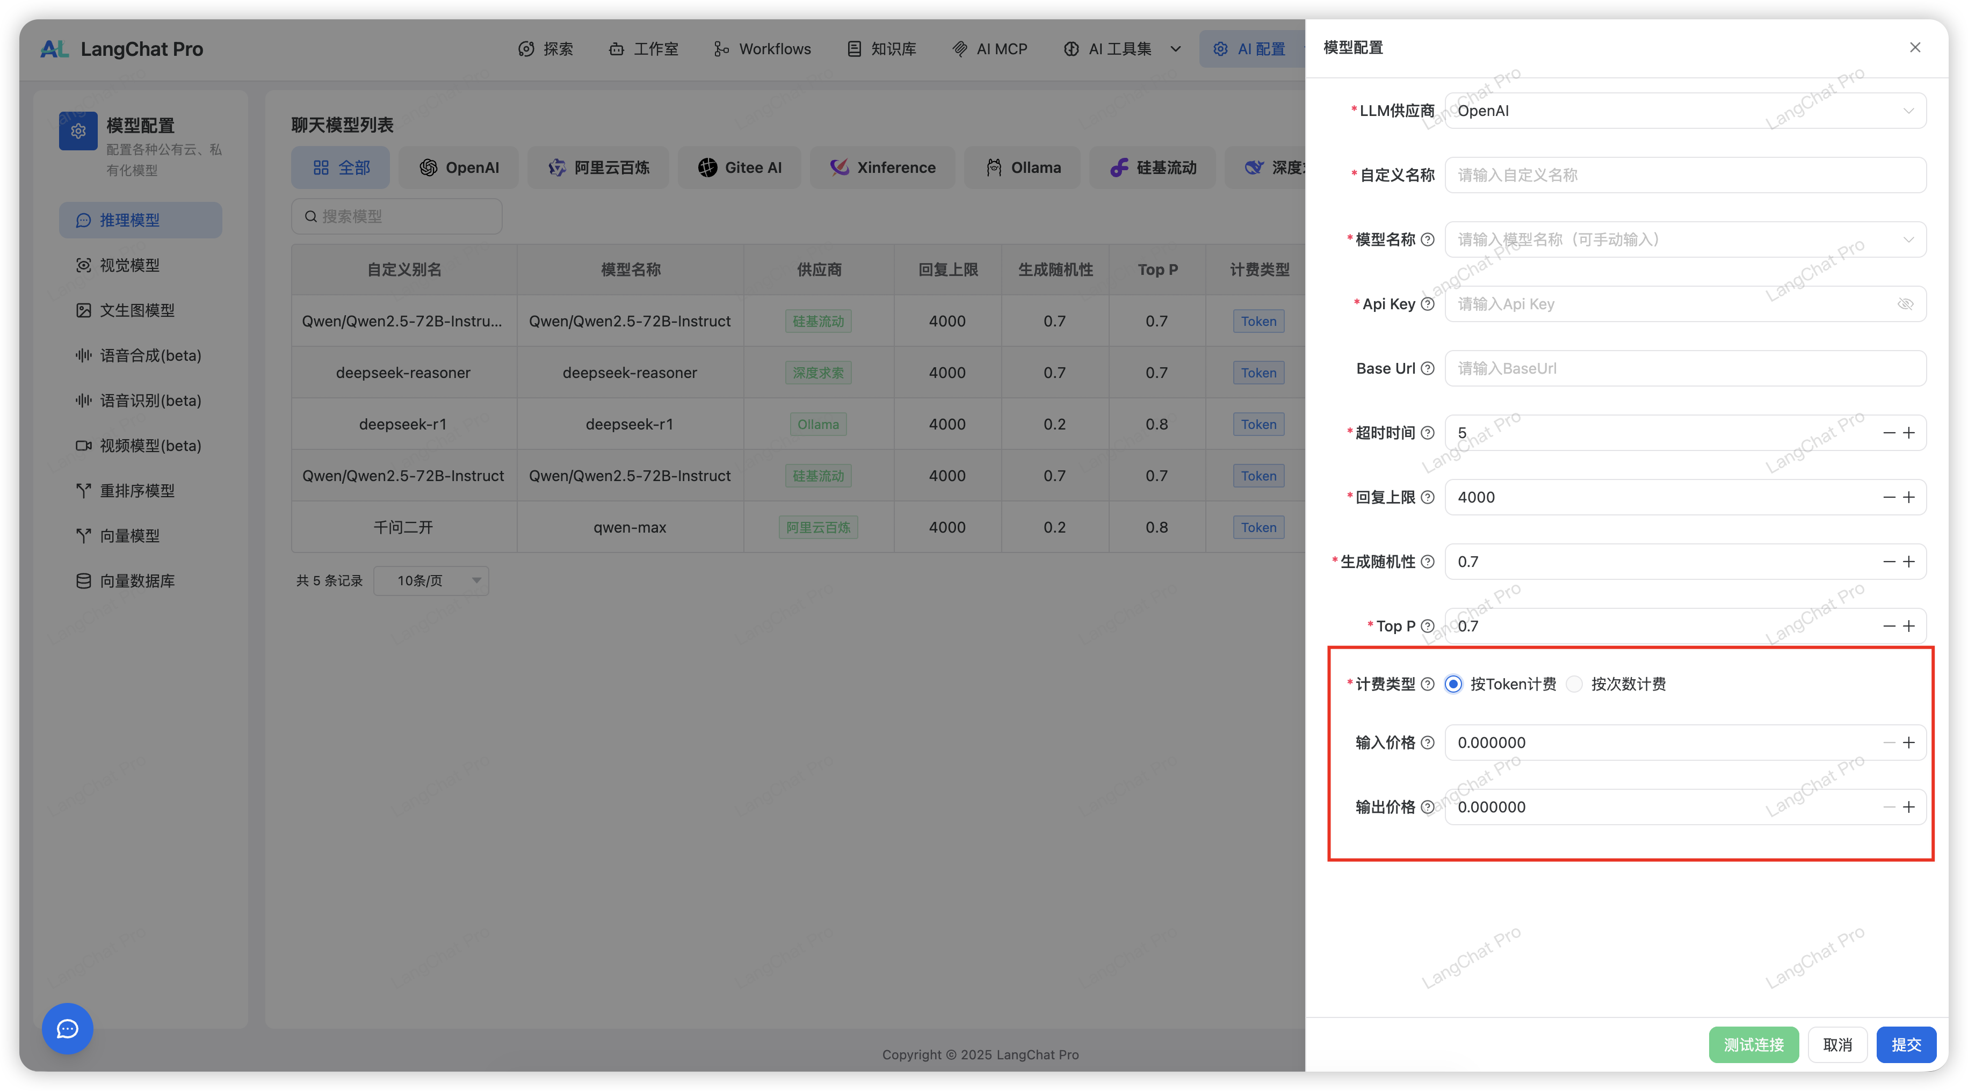Screen dimensions: 1968x1091
Task: Click the help icon beside Api Key
Action: pyautogui.click(x=1427, y=304)
